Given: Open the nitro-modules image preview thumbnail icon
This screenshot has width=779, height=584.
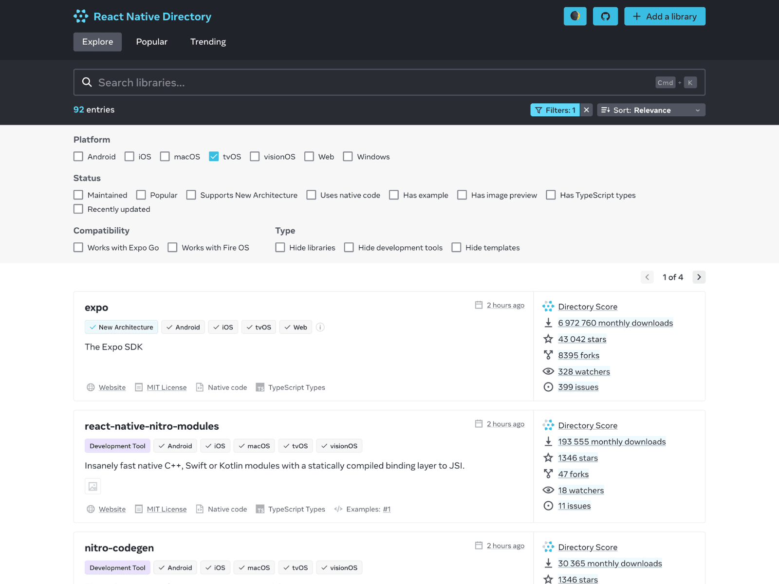Looking at the screenshot, I should pyautogui.click(x=93, y=486).
